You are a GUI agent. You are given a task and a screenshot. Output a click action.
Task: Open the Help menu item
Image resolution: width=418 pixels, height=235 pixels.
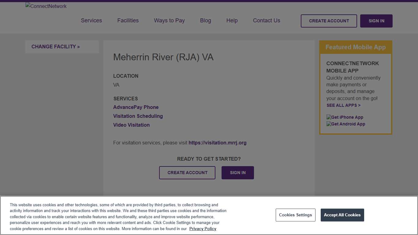coord(232,21)
